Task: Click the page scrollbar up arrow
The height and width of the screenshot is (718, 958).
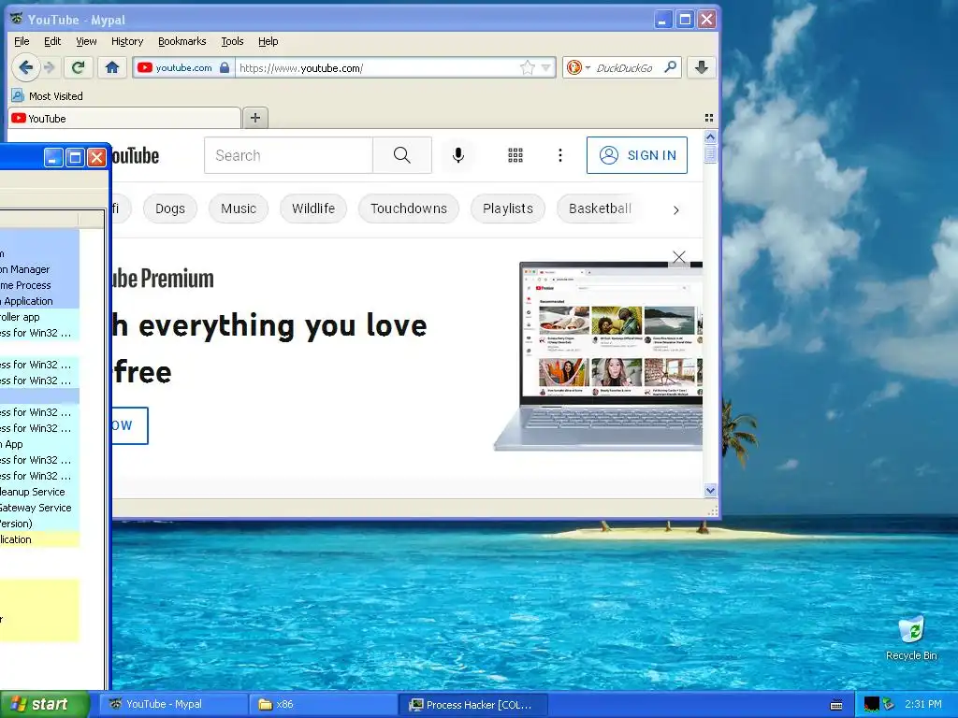Action: 710,136
